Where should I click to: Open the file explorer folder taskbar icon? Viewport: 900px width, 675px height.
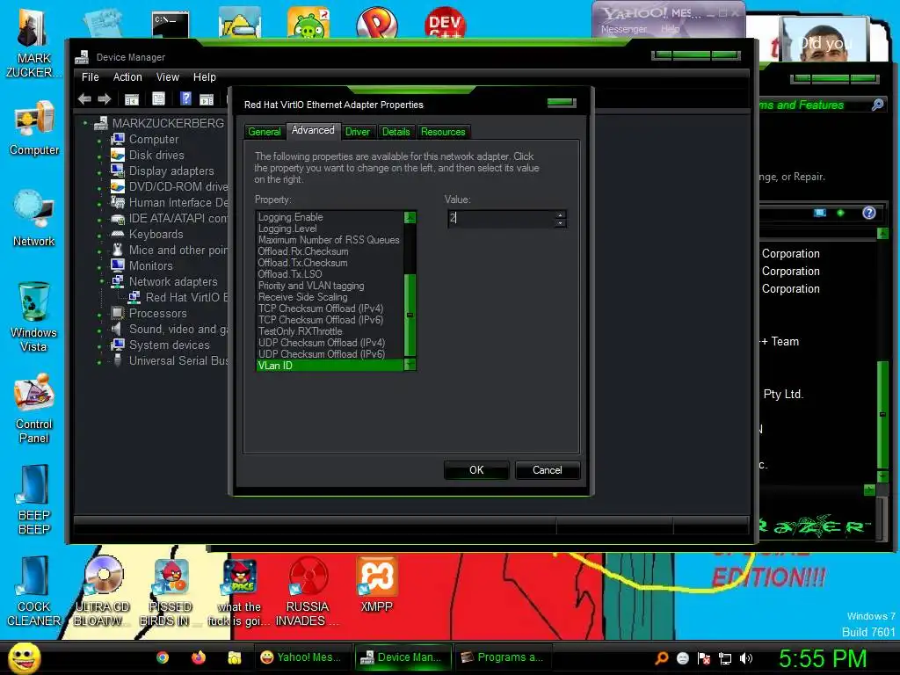tap(234, 657)
